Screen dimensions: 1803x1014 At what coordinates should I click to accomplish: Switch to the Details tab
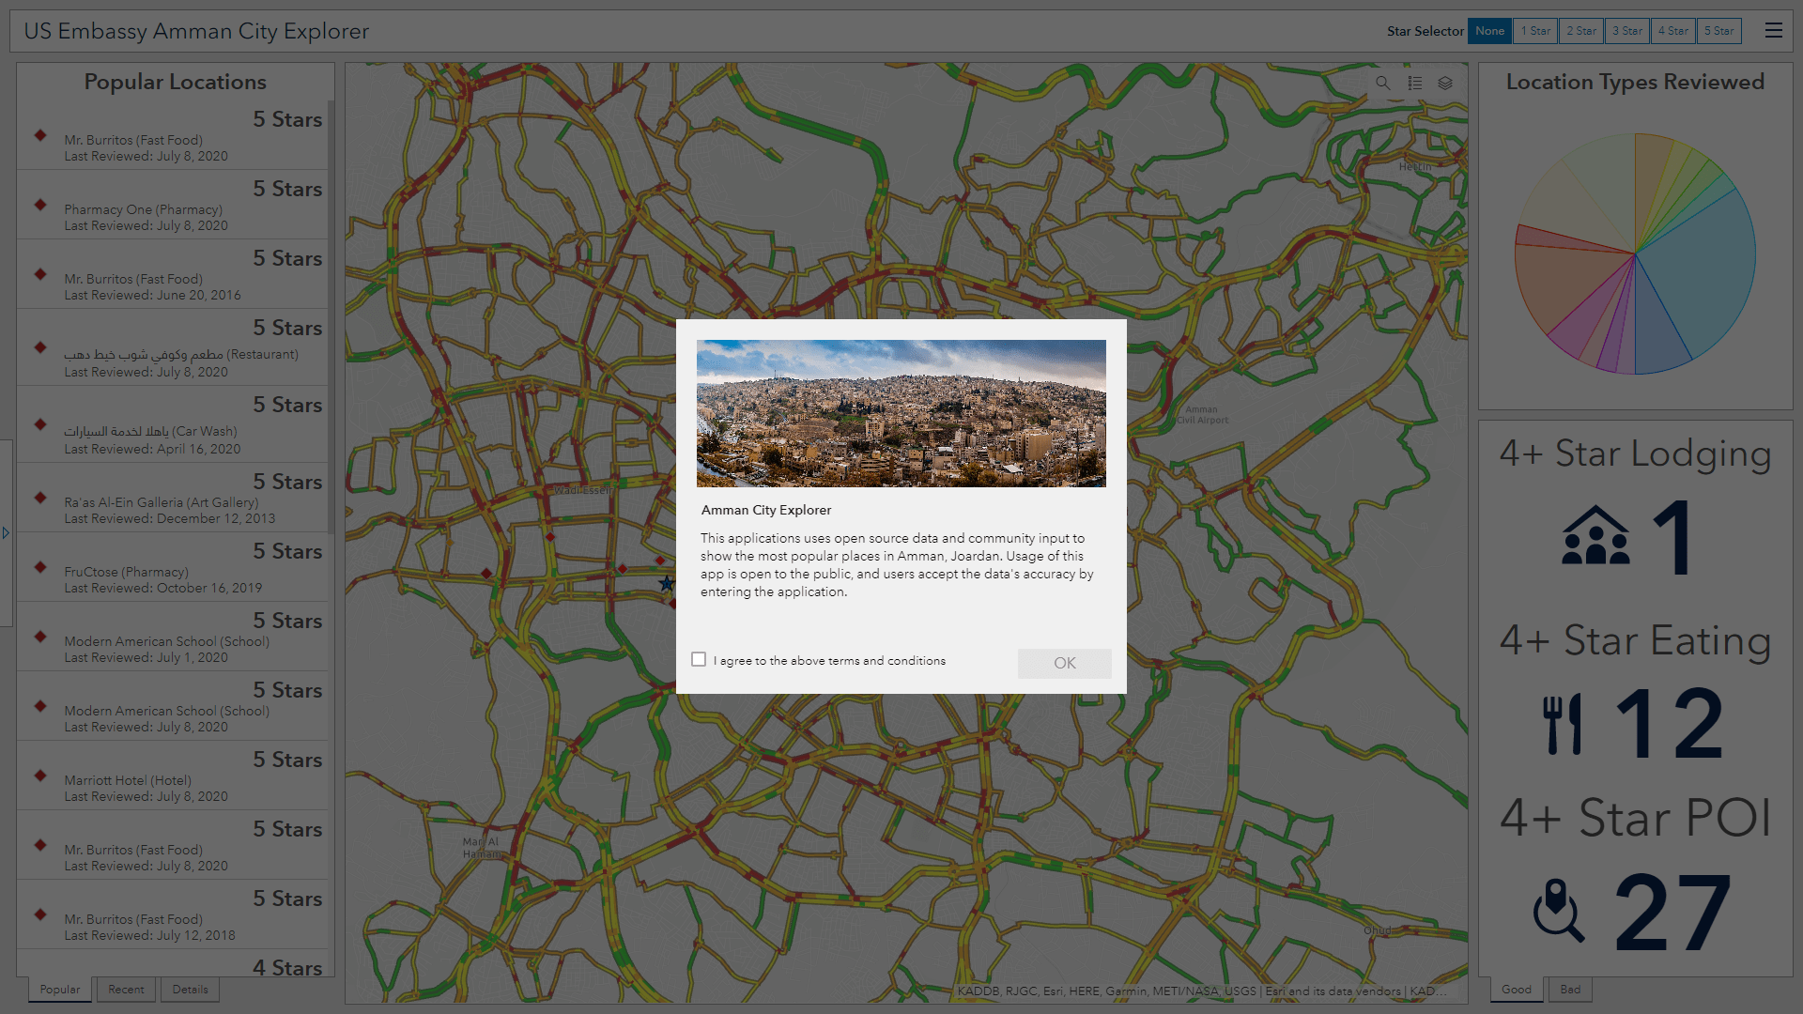190,990
